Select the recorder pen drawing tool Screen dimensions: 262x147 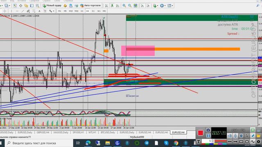click(x=253, y=136)
